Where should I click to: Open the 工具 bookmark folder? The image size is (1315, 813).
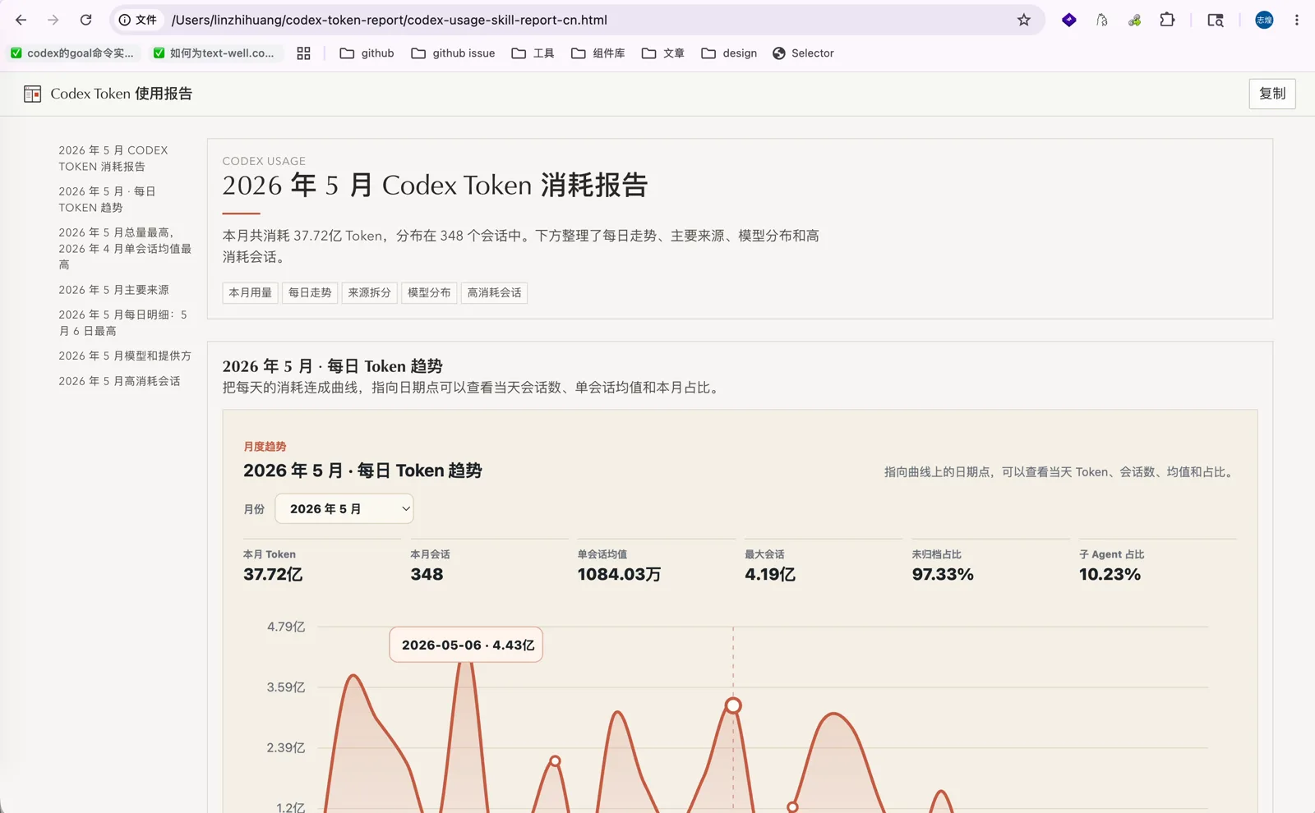click(x=533, y=53)
